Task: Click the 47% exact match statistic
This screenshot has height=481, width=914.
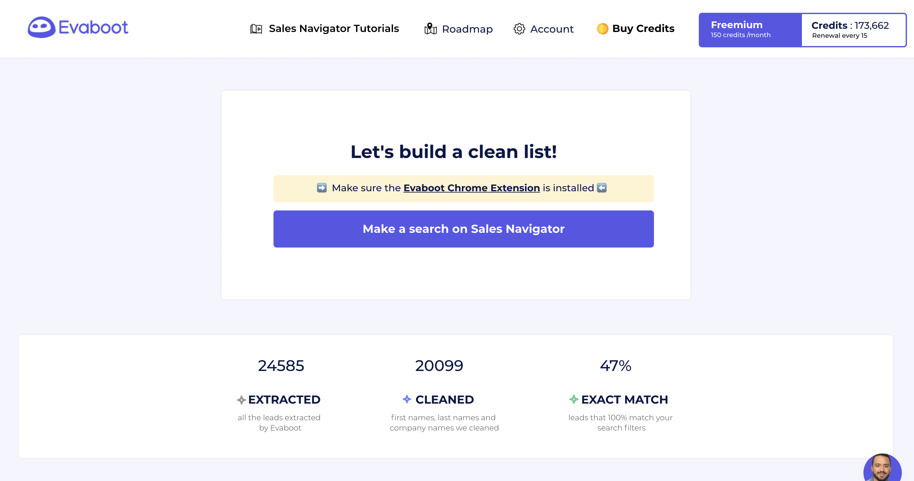Action: [615, 366]
